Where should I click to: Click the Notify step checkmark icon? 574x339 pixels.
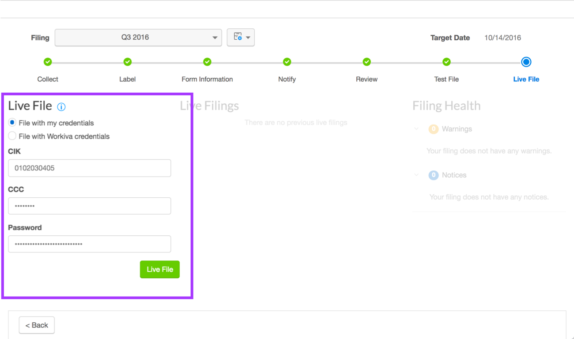point(287,62)
